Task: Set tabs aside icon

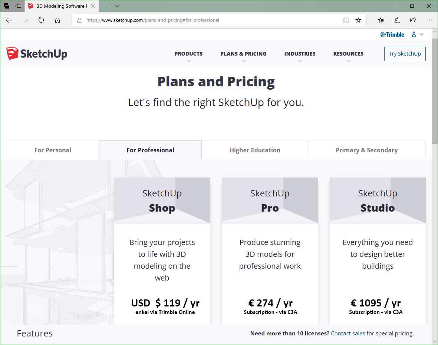Action: point(19,6)
